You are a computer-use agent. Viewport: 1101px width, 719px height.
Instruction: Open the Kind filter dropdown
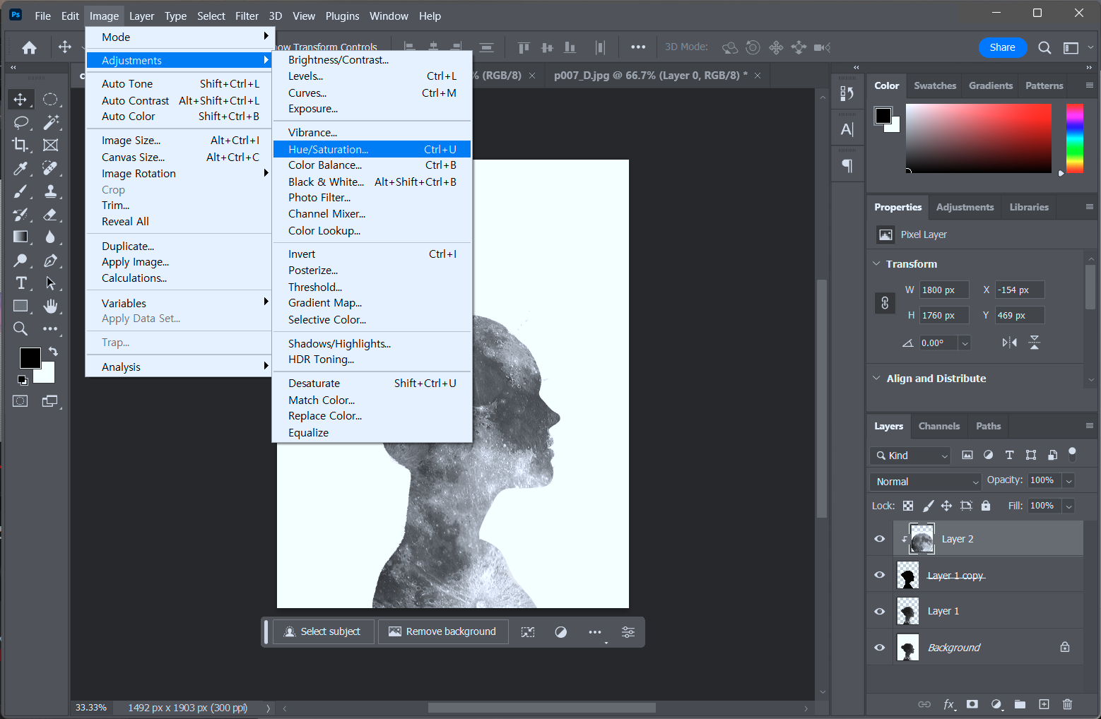[x=910, y=456]
